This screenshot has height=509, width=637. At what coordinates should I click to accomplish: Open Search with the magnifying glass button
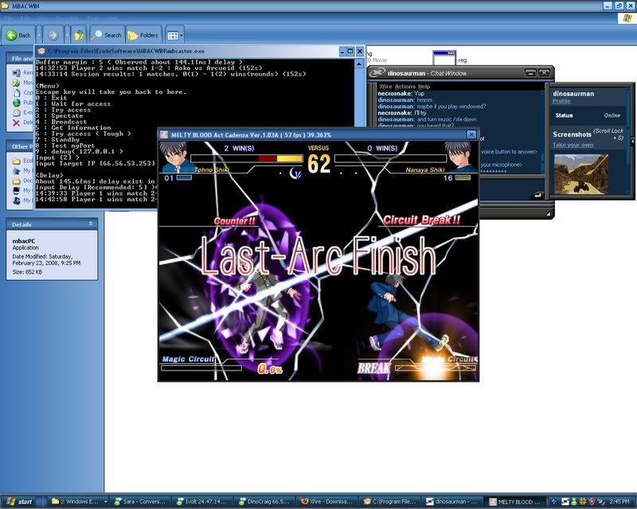pos(107,35)
